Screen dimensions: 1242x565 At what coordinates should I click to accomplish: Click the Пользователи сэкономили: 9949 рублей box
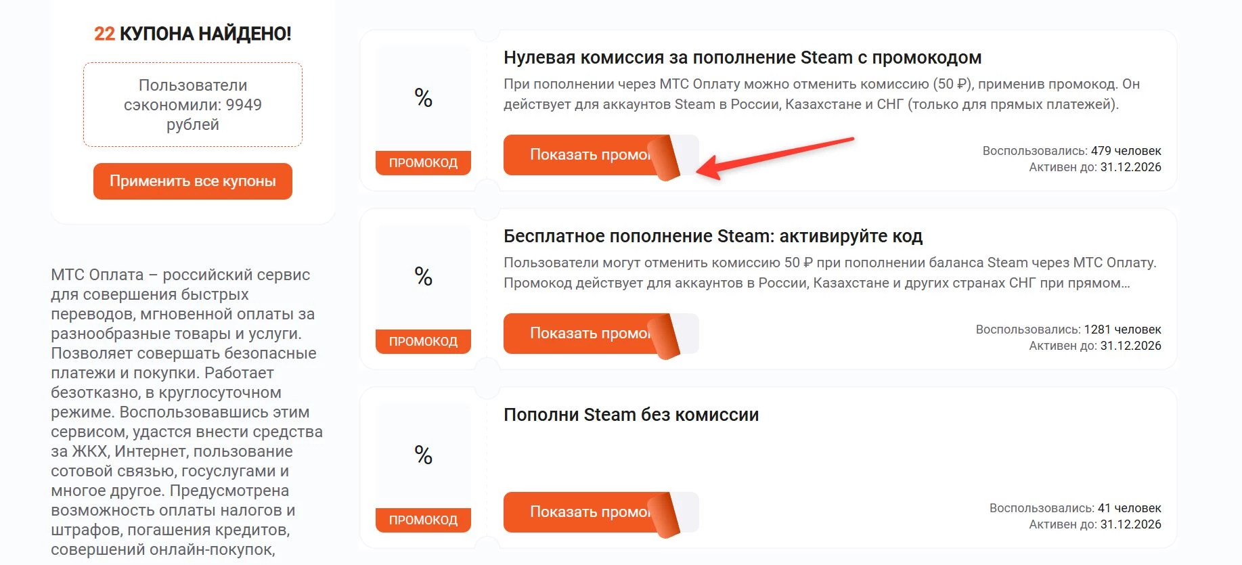pyautogui.click(x=193, y=105)
